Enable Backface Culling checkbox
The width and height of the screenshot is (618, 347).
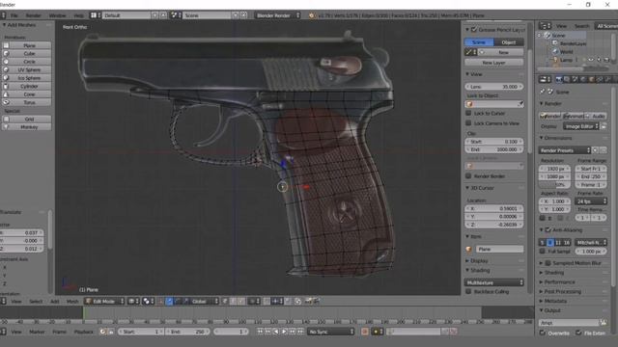coord(468,291)
